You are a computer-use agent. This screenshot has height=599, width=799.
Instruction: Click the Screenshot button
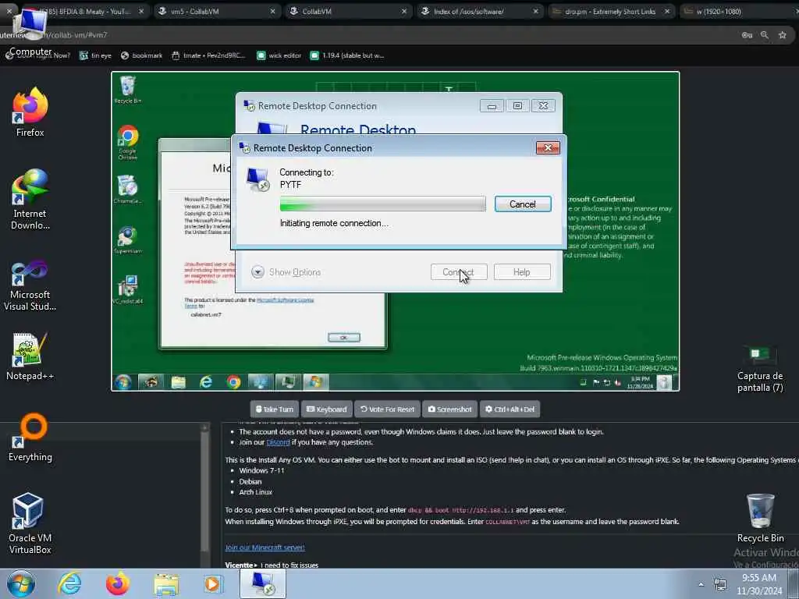[x=450, y=409]
